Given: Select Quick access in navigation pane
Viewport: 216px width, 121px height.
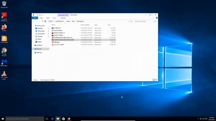Looking at the screenshot, I should [x=39, y=26].
